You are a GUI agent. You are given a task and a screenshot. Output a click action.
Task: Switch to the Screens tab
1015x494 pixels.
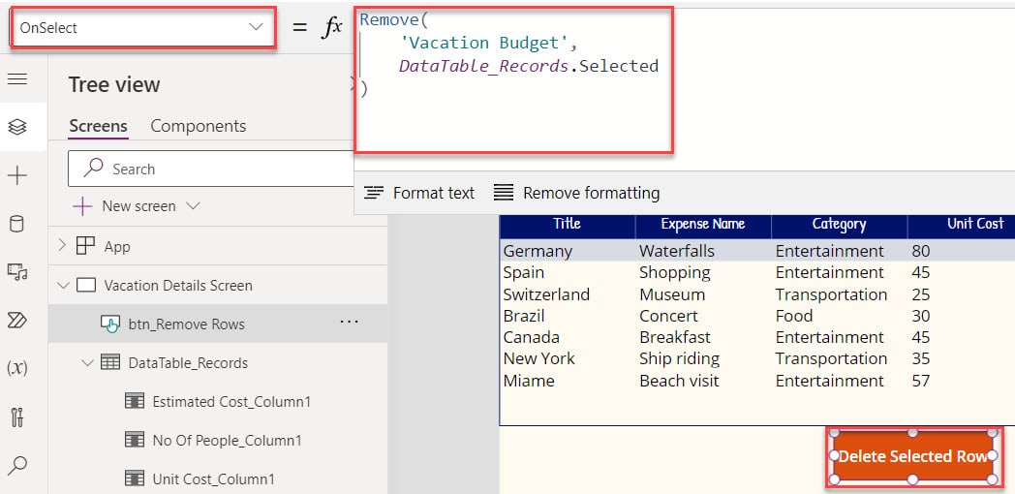99,126
